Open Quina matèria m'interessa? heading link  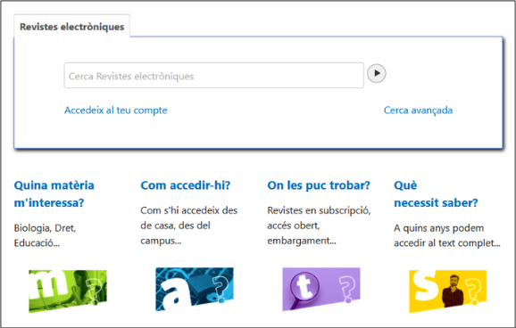pos(54,194)
